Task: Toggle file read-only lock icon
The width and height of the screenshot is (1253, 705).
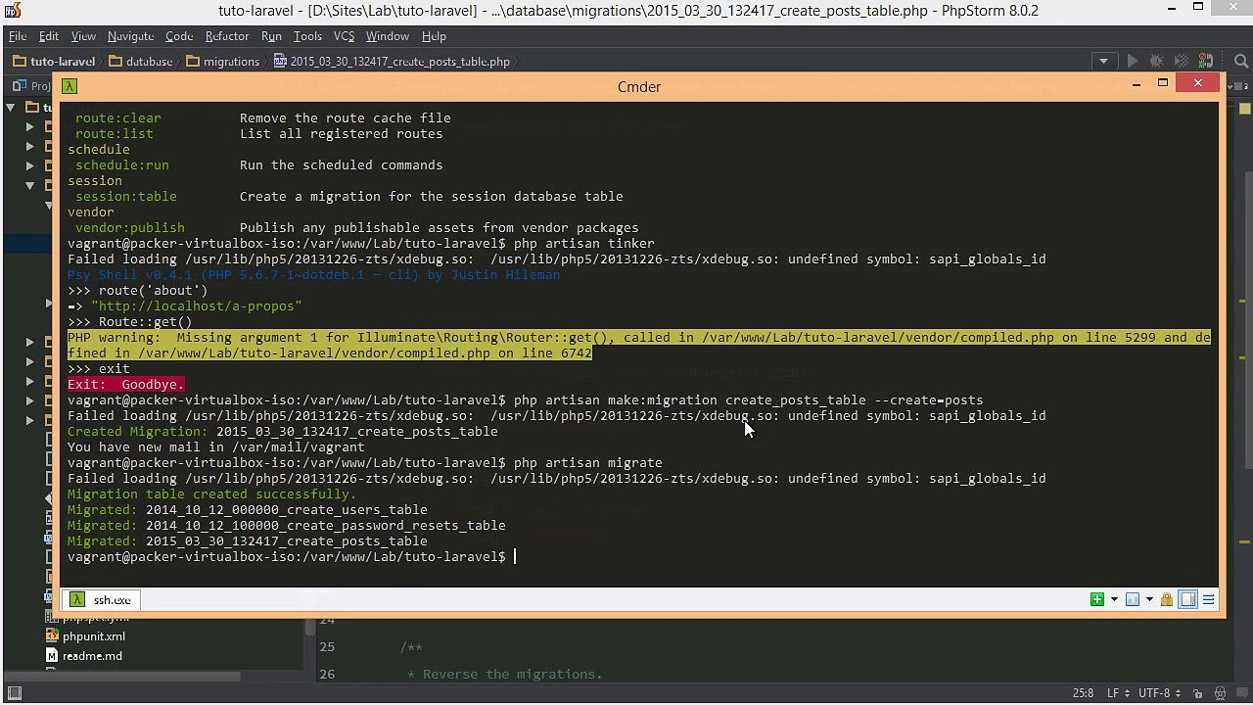Action: (1196, 693)
